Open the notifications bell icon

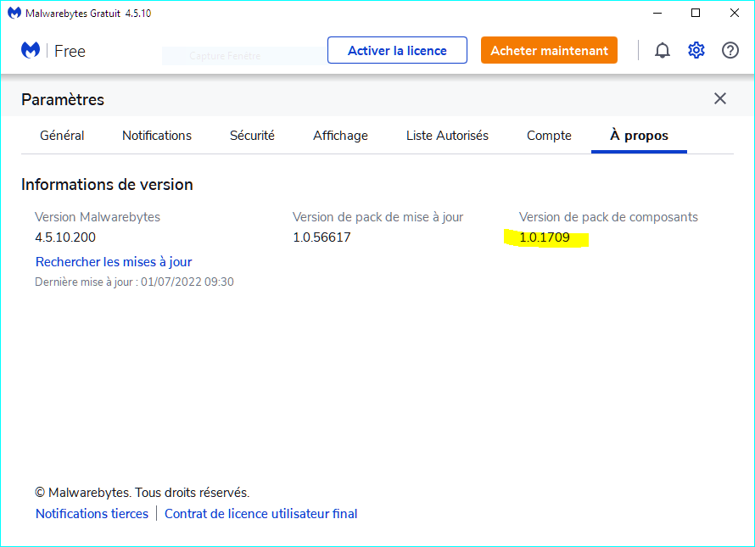[662, 50]
